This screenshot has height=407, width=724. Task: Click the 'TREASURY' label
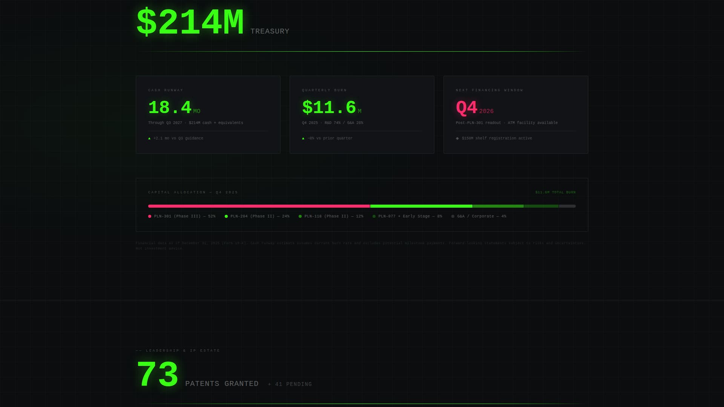click(270, 31)
